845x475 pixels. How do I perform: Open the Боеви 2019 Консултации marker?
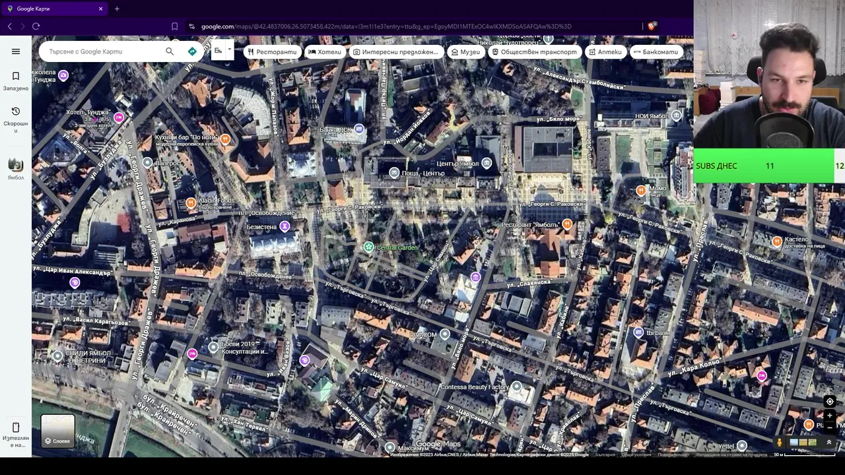(x=213, y=346)
